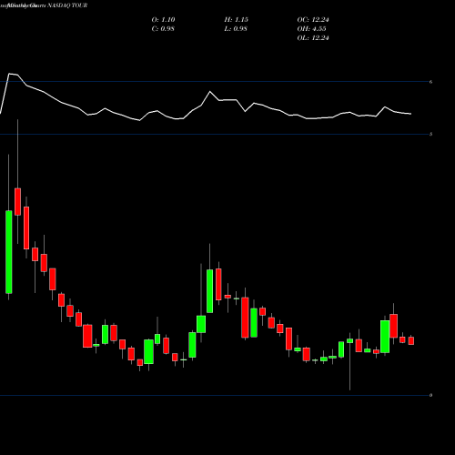Click the high value 'H: 1.15'
455x455 pixels.
pyautogui.click(x=237, y=20)
